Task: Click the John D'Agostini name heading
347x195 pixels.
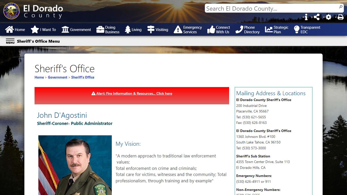Action: [x=62, y=115]
